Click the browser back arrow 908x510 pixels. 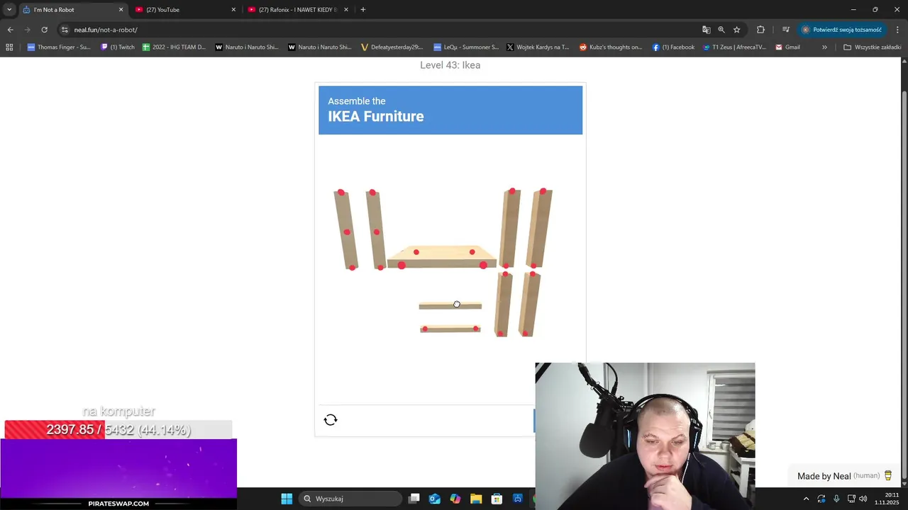tap(10, 30)
